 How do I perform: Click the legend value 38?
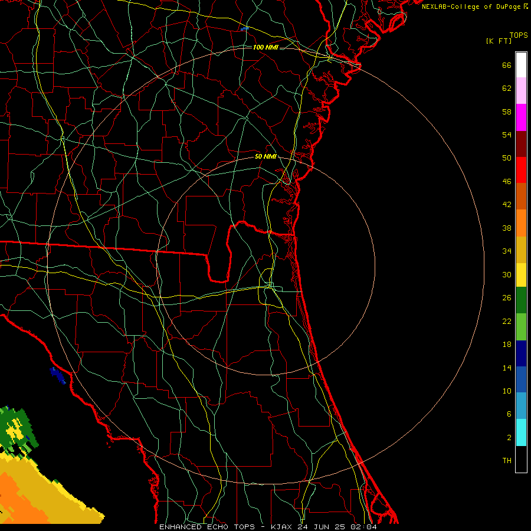pos(507,228)
